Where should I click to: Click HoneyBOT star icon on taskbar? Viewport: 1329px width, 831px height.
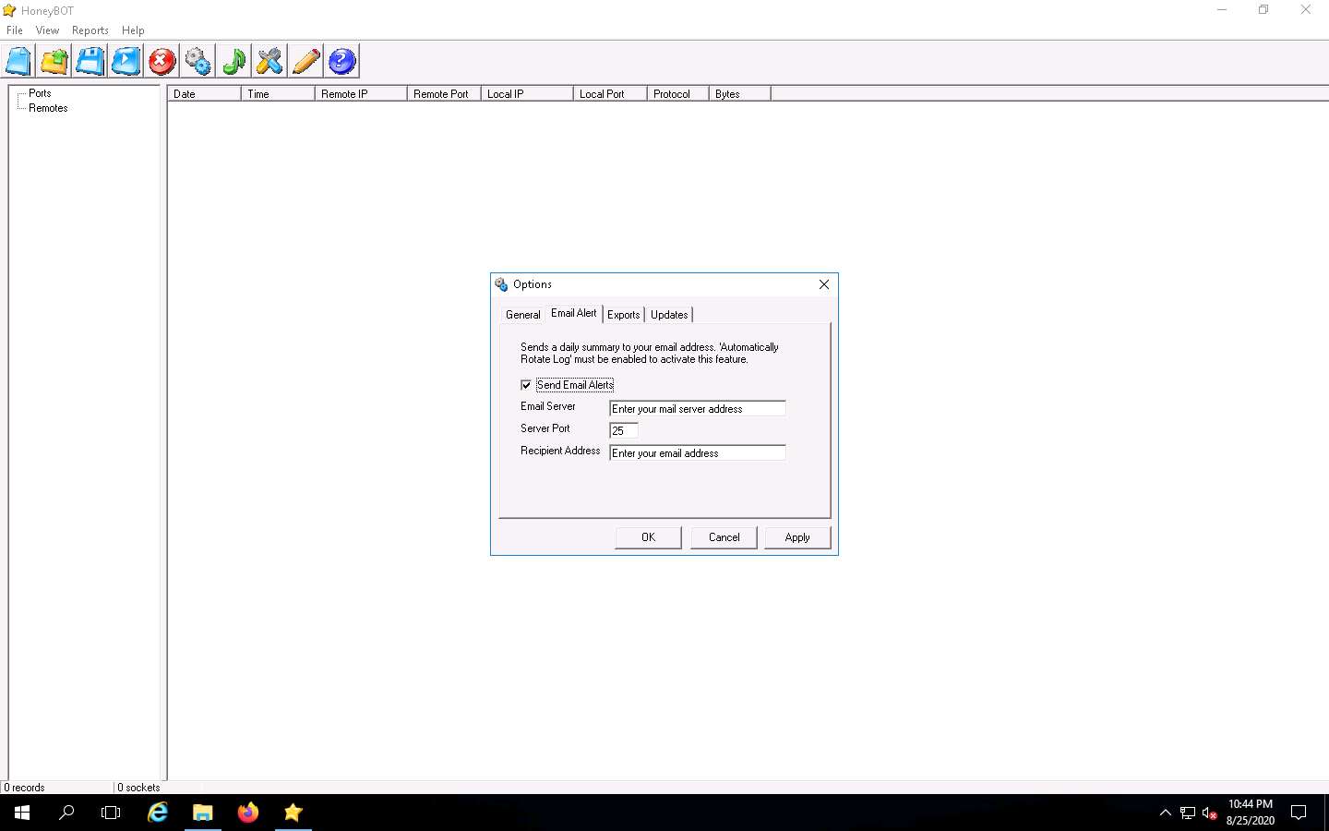[x=293, y=813]
